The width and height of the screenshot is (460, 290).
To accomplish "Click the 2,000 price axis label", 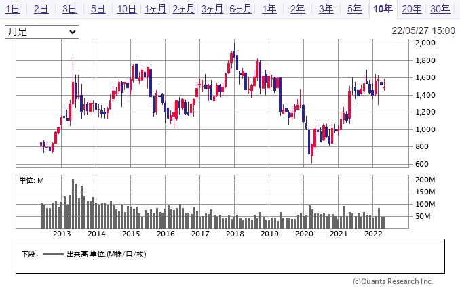I will (x=425, y=43).
